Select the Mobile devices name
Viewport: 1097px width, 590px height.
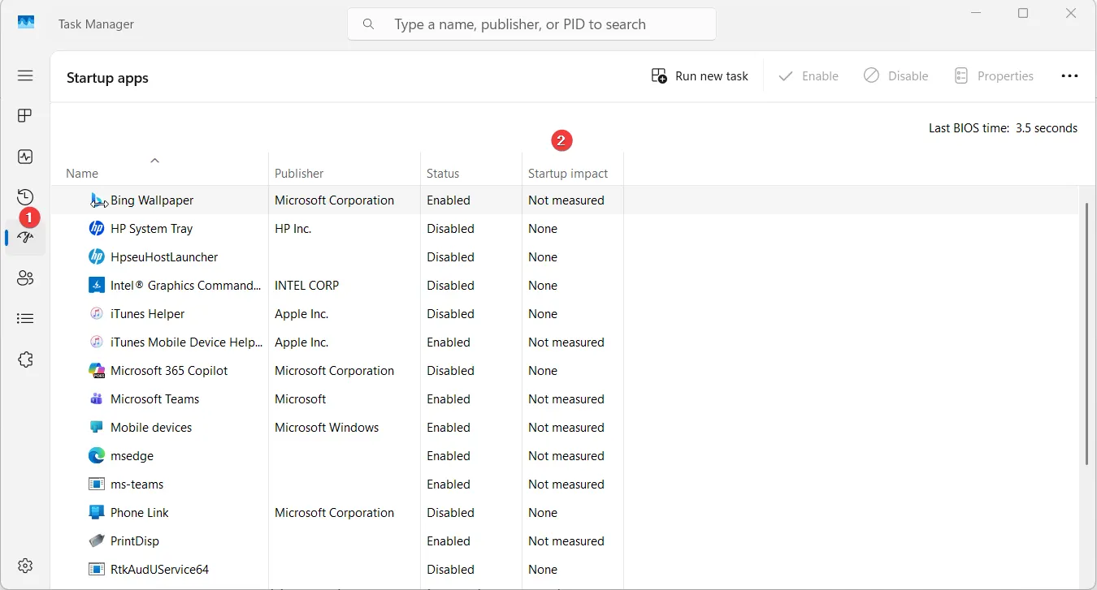pyautogui.click(x=151, y=428)
